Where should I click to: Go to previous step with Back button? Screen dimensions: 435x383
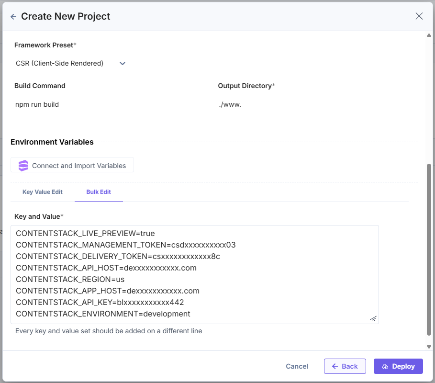coord(345,366)
